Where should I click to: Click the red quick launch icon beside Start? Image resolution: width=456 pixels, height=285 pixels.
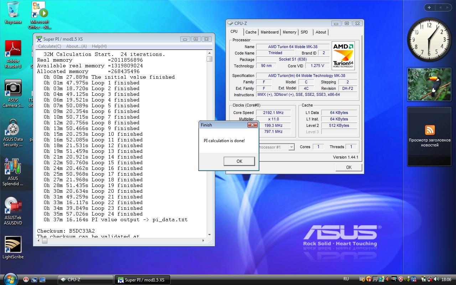(x=26, y=280)
